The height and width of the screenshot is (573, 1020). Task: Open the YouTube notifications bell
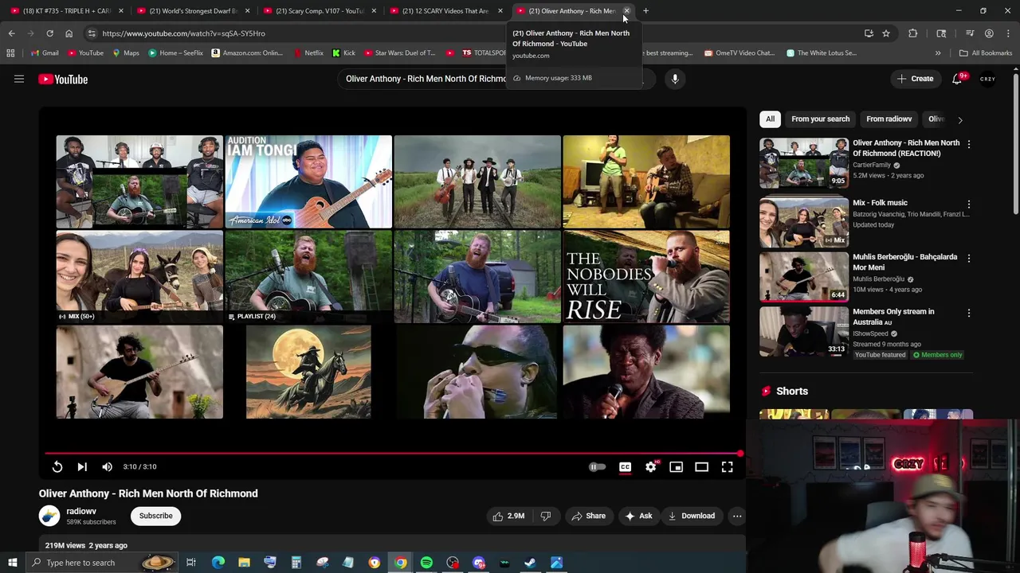pyautogui.click(x=957, y=79)
